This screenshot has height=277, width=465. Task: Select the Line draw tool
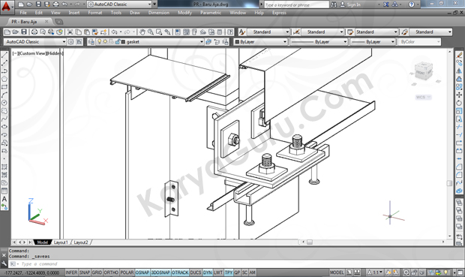(4, 55)
